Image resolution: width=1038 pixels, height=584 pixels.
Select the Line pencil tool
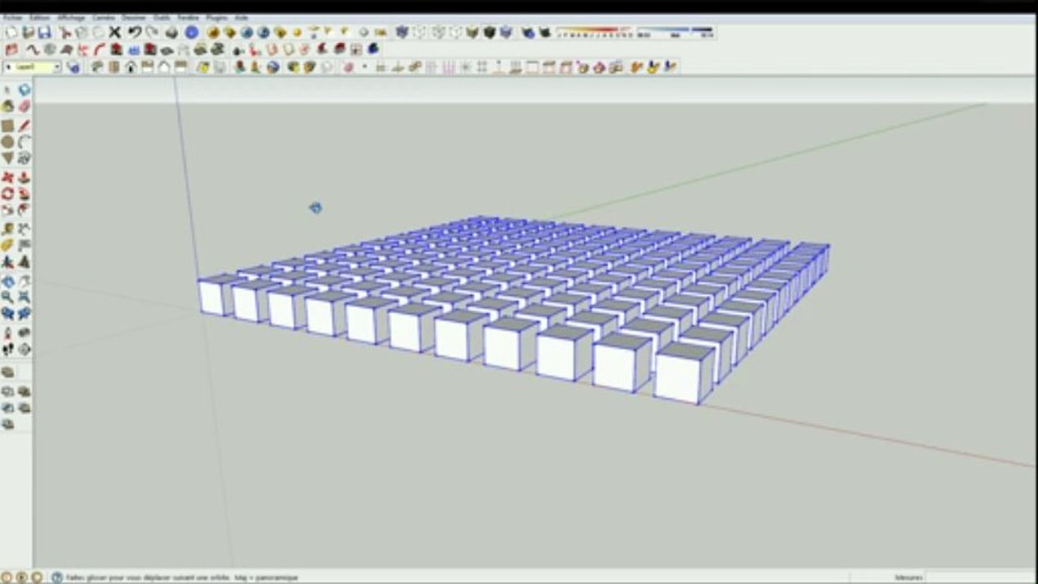[x=24, y=126]
